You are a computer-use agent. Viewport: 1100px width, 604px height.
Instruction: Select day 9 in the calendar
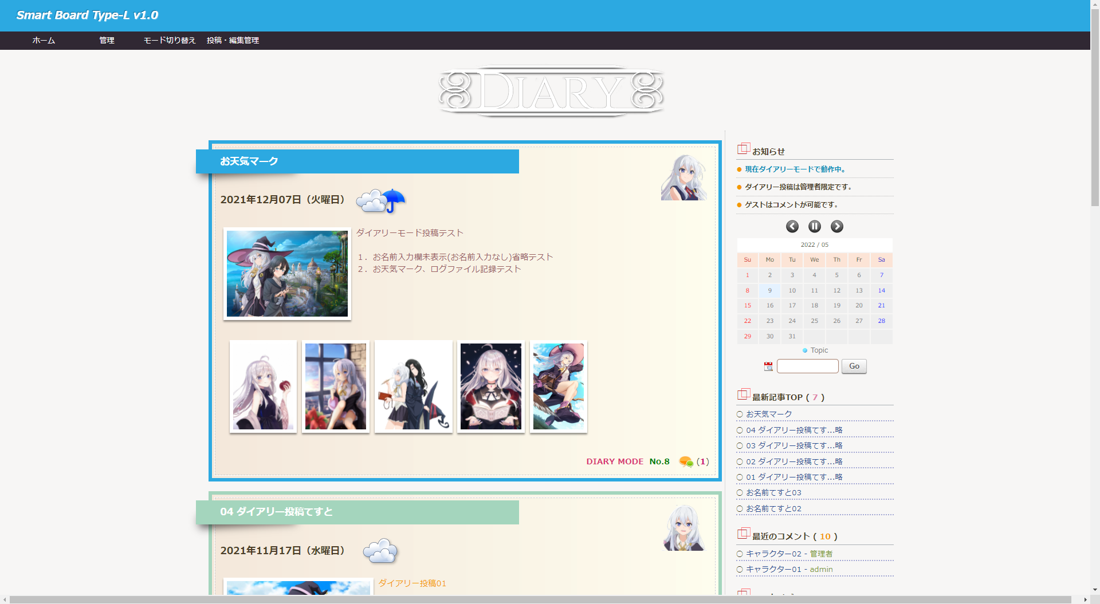pyautogui.click(x=769, y=291)
